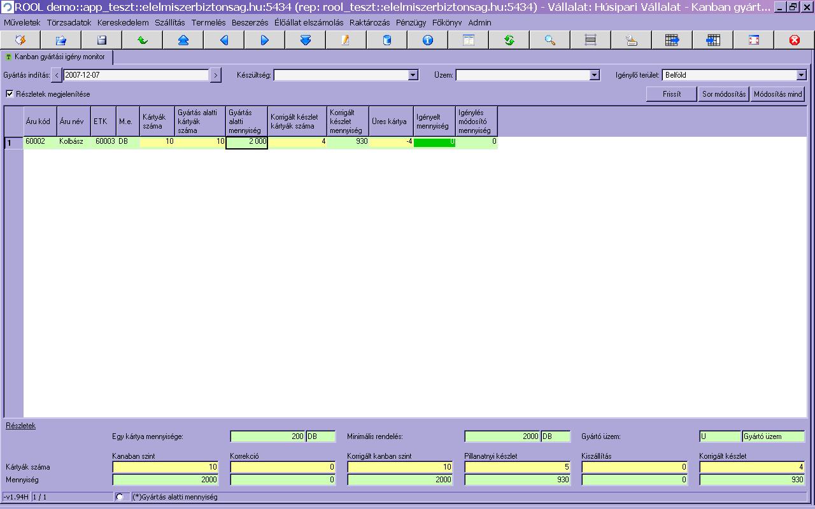This screenshot has height=509, width=815.
Task: Click the Kártyák száma column header
Action: pos(157,121)
